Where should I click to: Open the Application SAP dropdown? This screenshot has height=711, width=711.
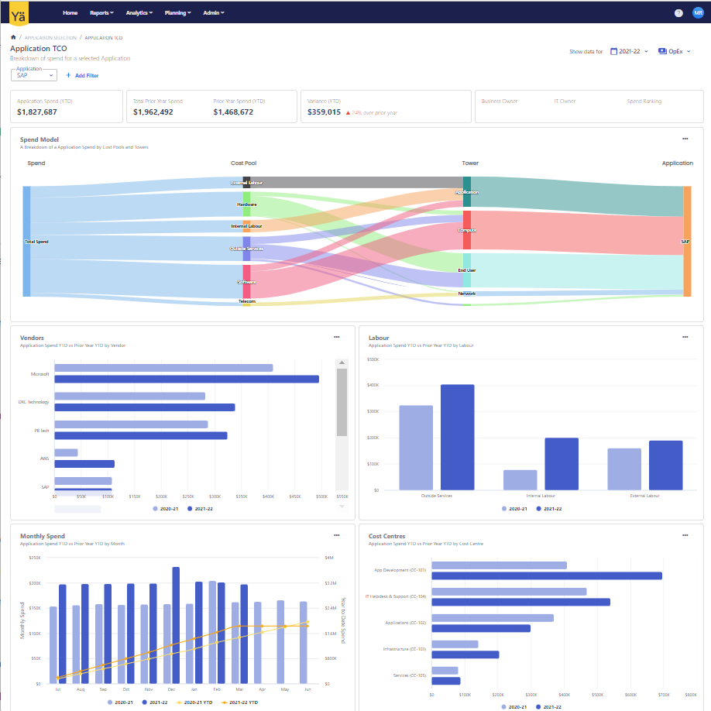coord(35,75)
